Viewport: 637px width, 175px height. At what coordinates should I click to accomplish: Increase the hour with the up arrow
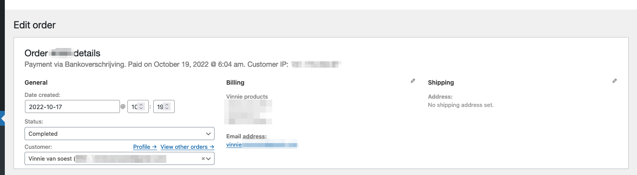pyautogui.click(x=141, y=105)
